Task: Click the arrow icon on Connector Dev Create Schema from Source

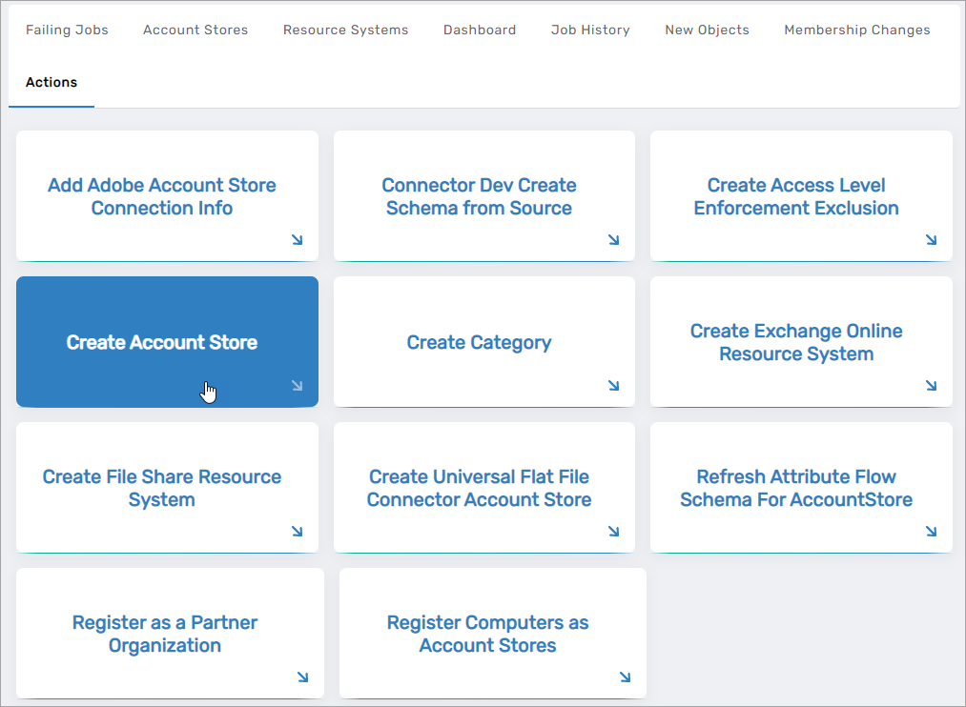Action: [x=614, y=240]
